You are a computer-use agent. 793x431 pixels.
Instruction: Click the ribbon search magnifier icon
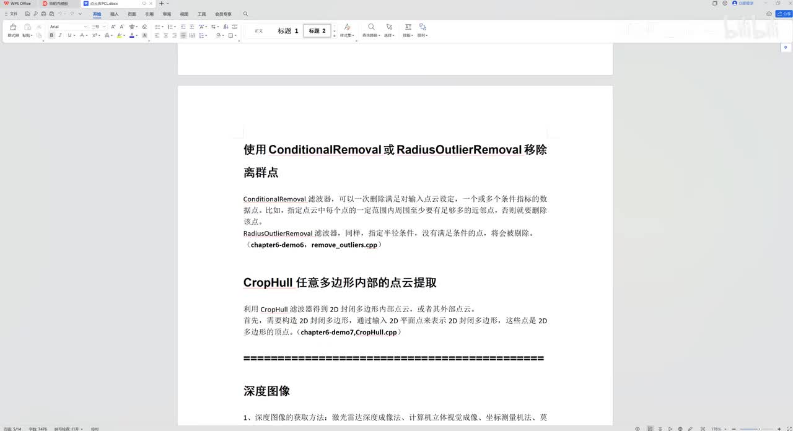coord(245,14)
